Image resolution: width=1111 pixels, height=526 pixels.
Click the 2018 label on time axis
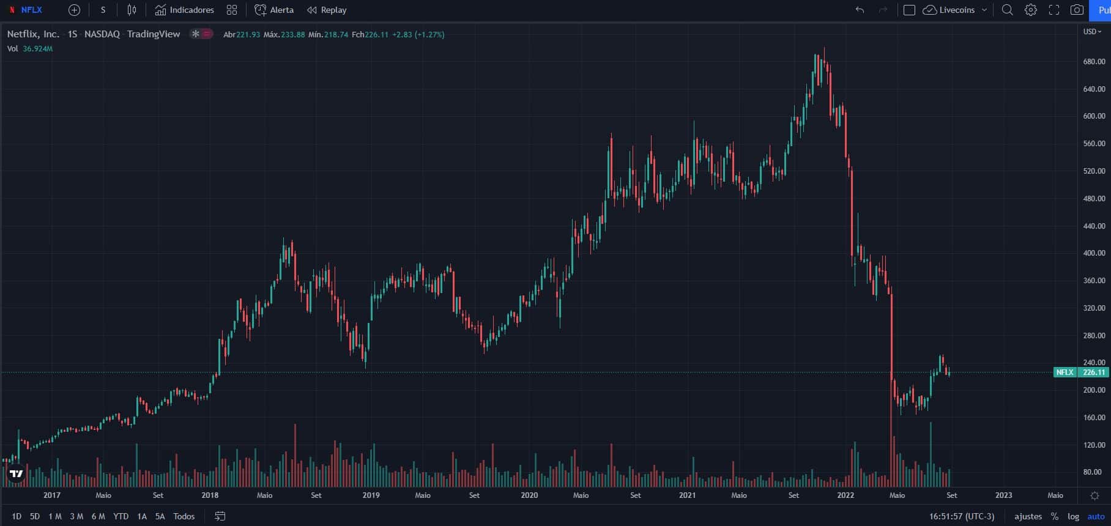click(210, 495)
